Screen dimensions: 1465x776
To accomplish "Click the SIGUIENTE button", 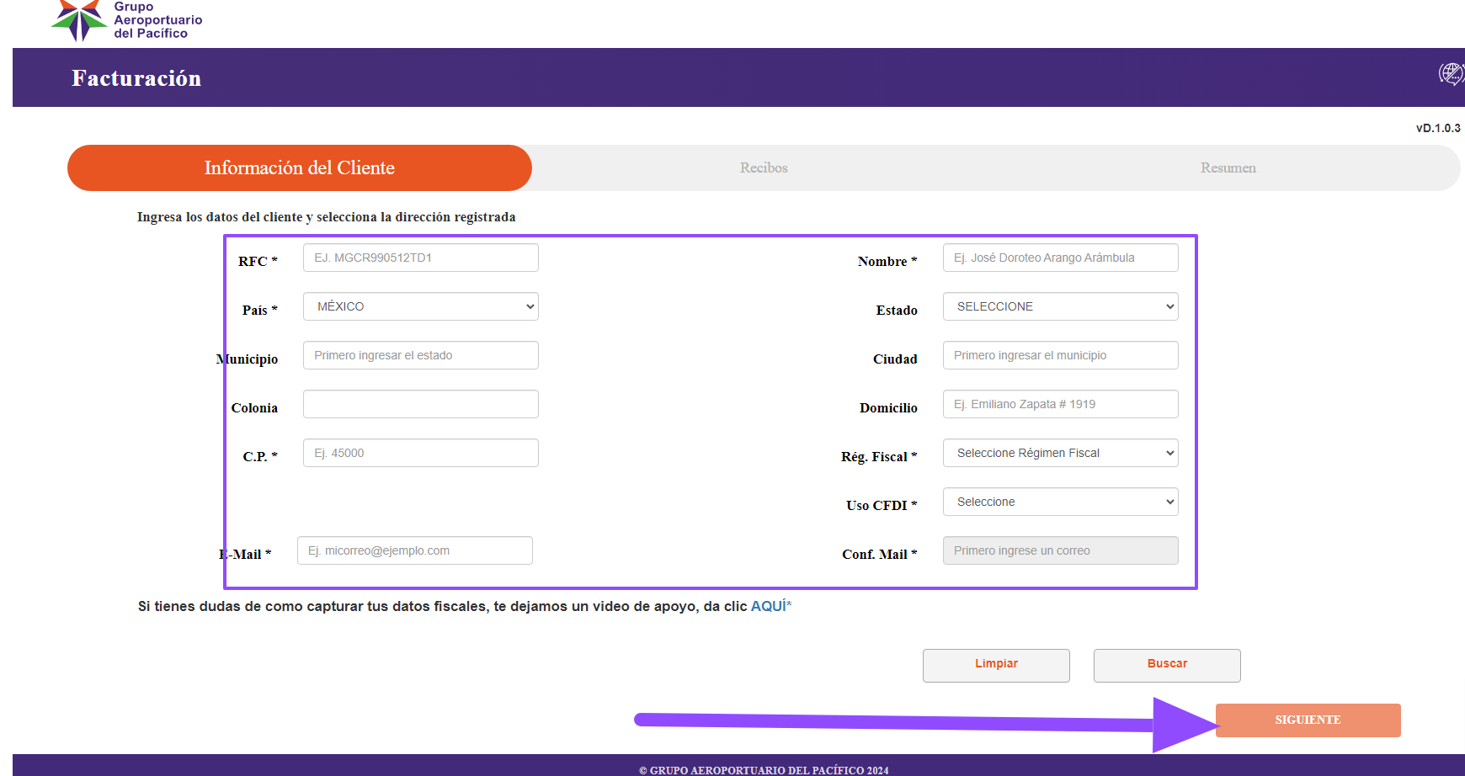I will [x=1308, y=720].
